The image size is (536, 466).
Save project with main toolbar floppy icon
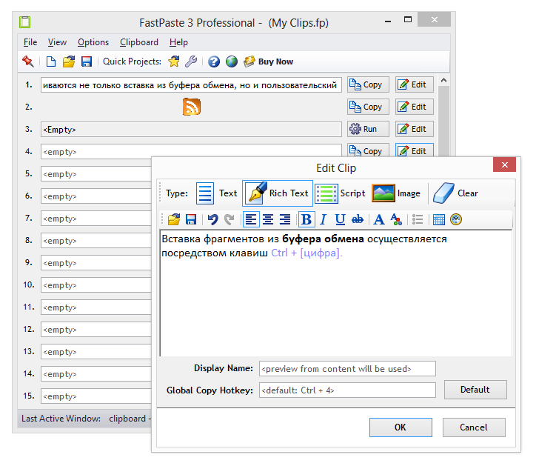(87, 61)
